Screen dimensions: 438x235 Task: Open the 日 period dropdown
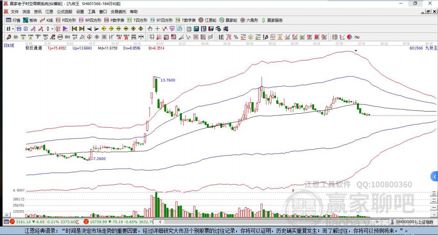click(x=10, y=29)
